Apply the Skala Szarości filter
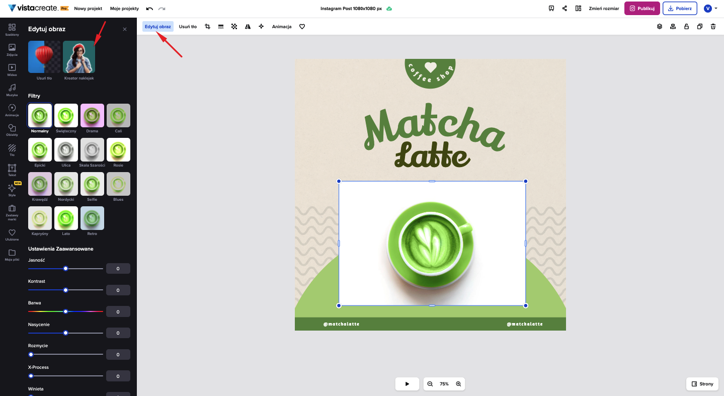Screen dimensions: 724x396 tap(92, 150)
